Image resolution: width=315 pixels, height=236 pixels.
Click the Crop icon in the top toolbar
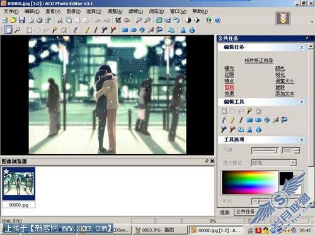coord(118,20)
